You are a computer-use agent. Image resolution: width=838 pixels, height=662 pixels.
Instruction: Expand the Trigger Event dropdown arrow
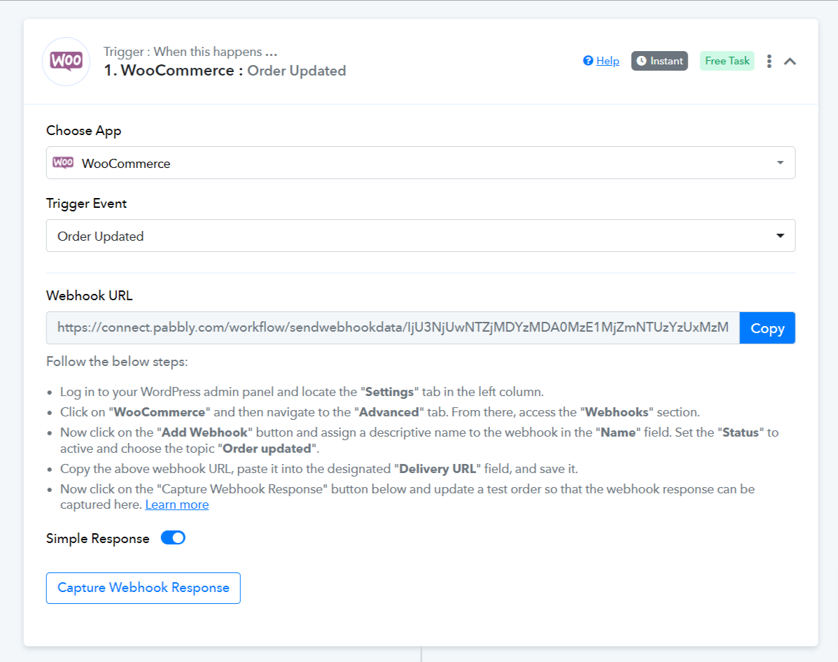(781, 236)
